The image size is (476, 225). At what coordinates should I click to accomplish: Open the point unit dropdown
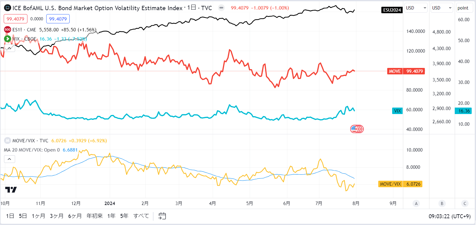tap(465, 8)
